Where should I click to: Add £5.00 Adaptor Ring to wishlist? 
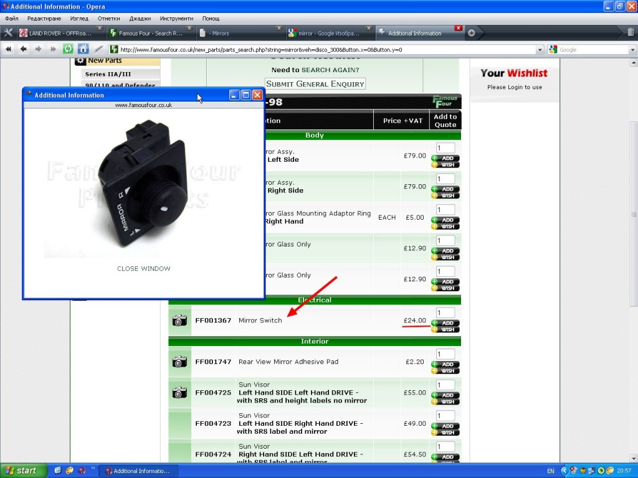(x=445, y=227)
